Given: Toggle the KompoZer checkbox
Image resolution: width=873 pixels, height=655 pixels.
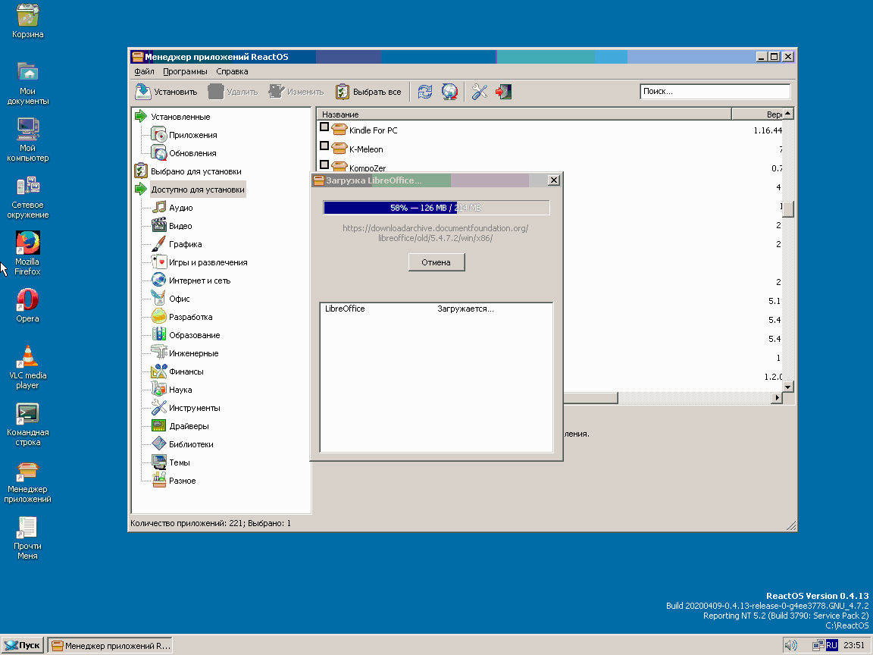Looking at the screenshot, I should click(x=324, y=165).
